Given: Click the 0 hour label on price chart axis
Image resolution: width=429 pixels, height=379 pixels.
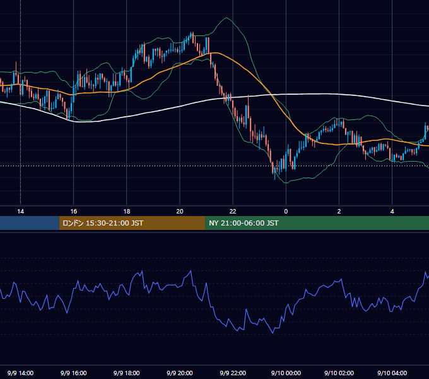Looking at the screenshot, I should 286,212.
